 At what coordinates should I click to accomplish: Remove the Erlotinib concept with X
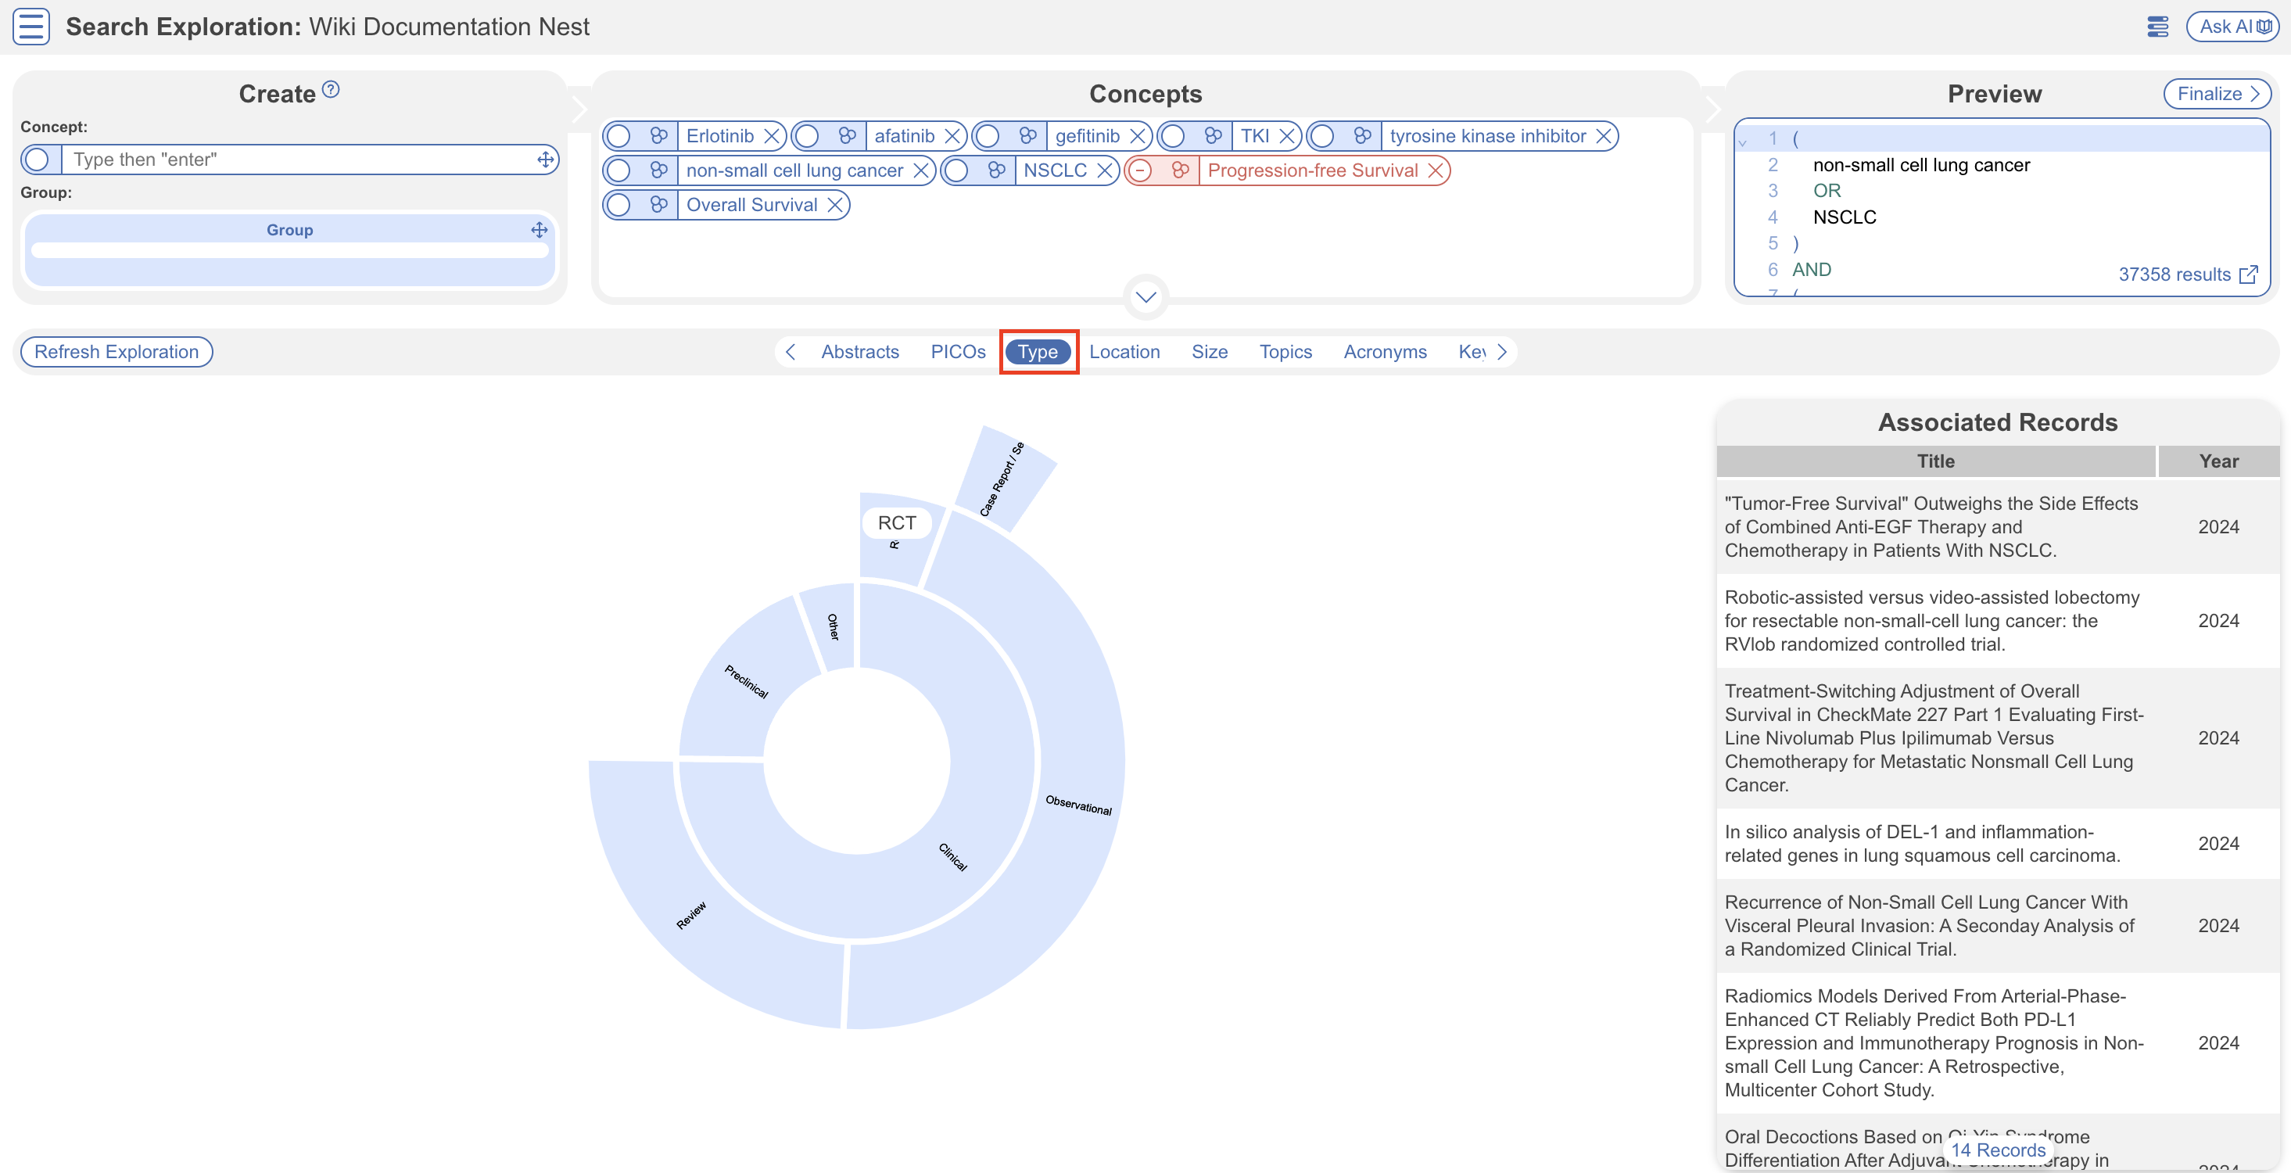[771, 136]
